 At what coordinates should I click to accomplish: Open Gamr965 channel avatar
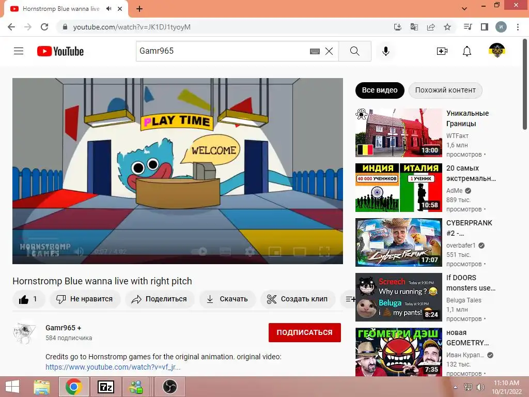point(24,332)
